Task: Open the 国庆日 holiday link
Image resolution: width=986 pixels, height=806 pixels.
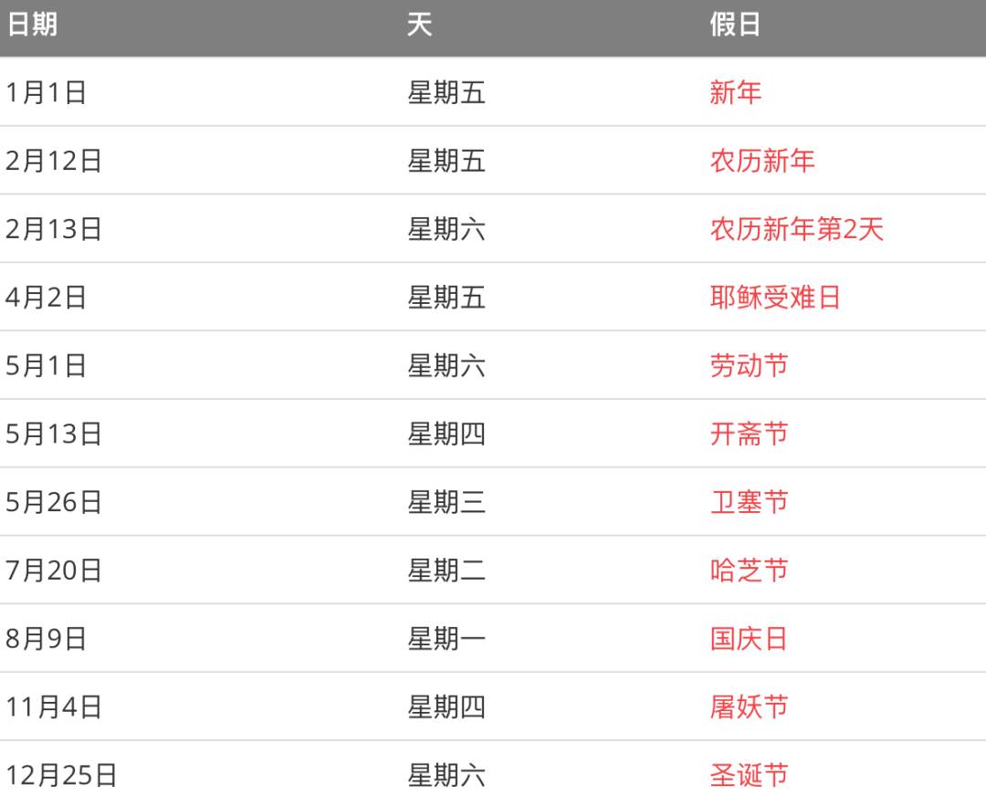Action: (749, 638)
